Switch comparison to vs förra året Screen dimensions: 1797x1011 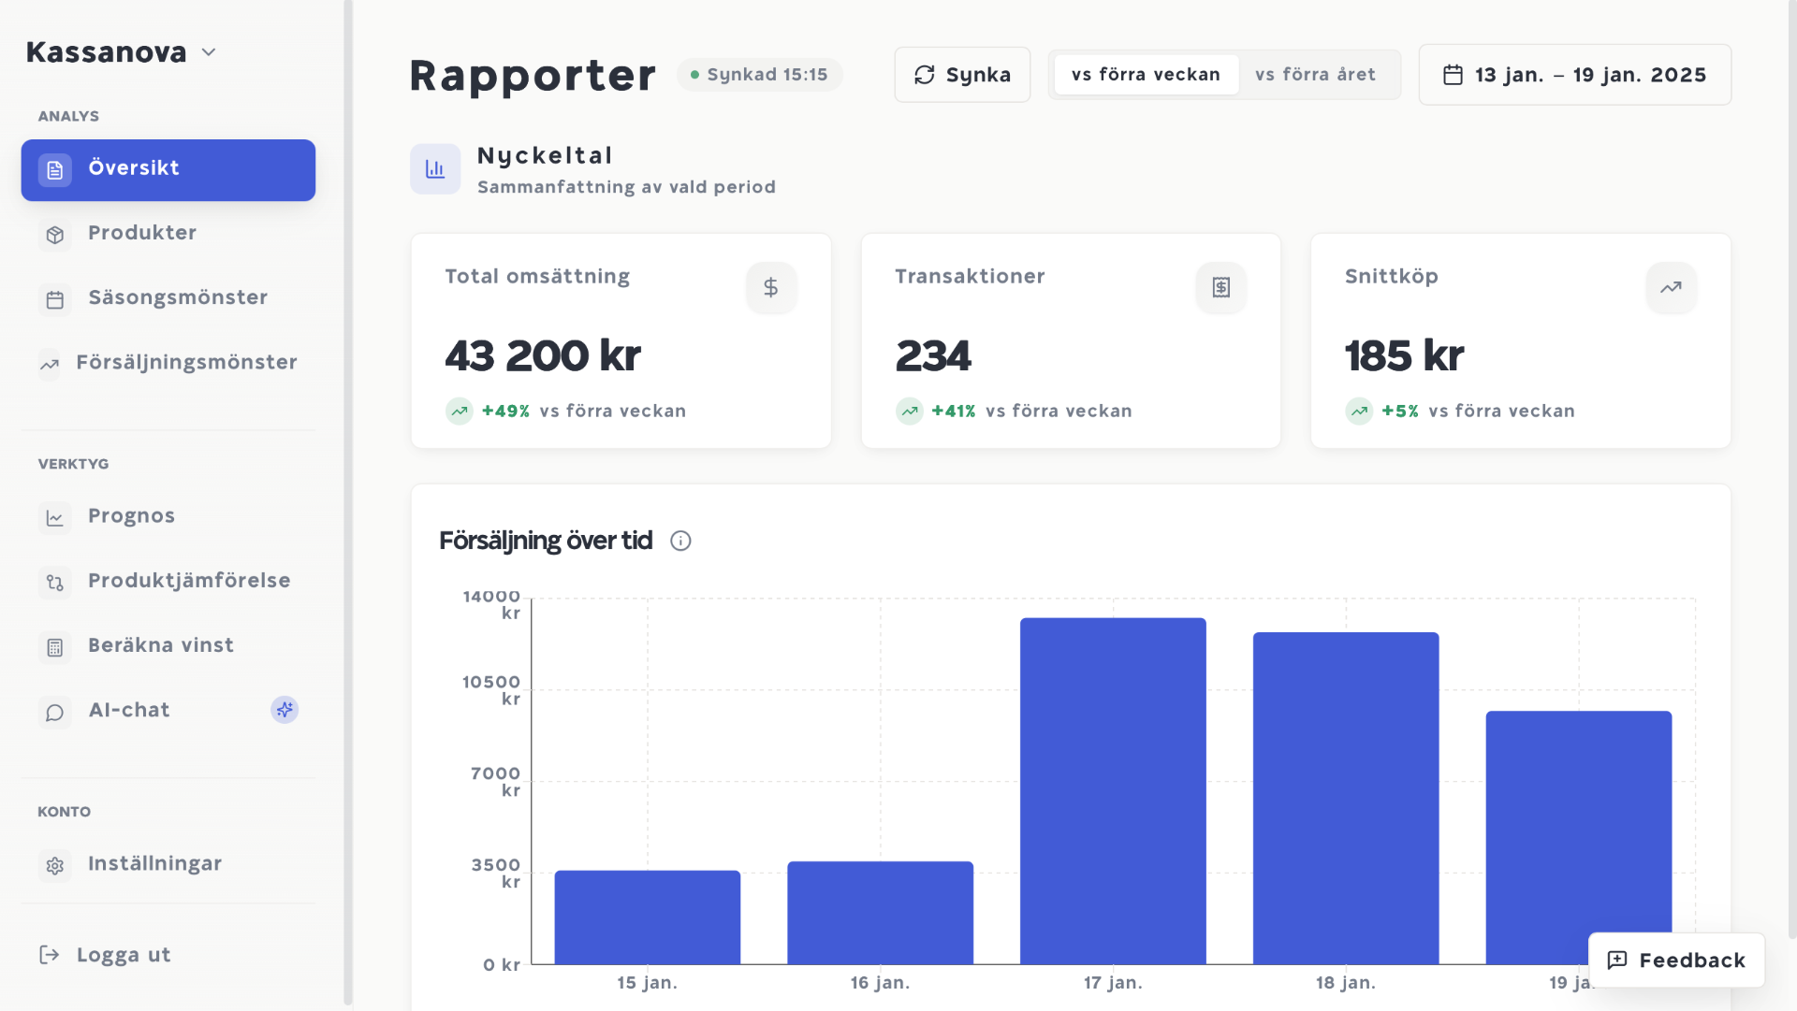coord(1315,75)
